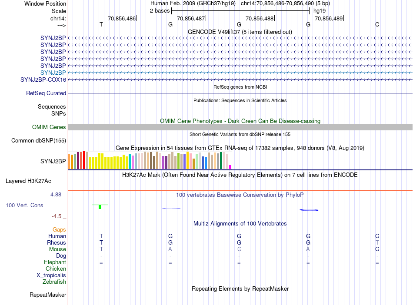This screenshot has height=305, width=413.
Task: Click position label 70,856,486
Action: tap(122, 19)
